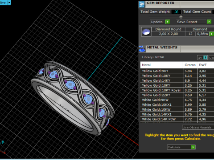Click the gem count cell showing 12
Image resolution: width=214 pixels, height=160 pixels.
click(190, 34)
